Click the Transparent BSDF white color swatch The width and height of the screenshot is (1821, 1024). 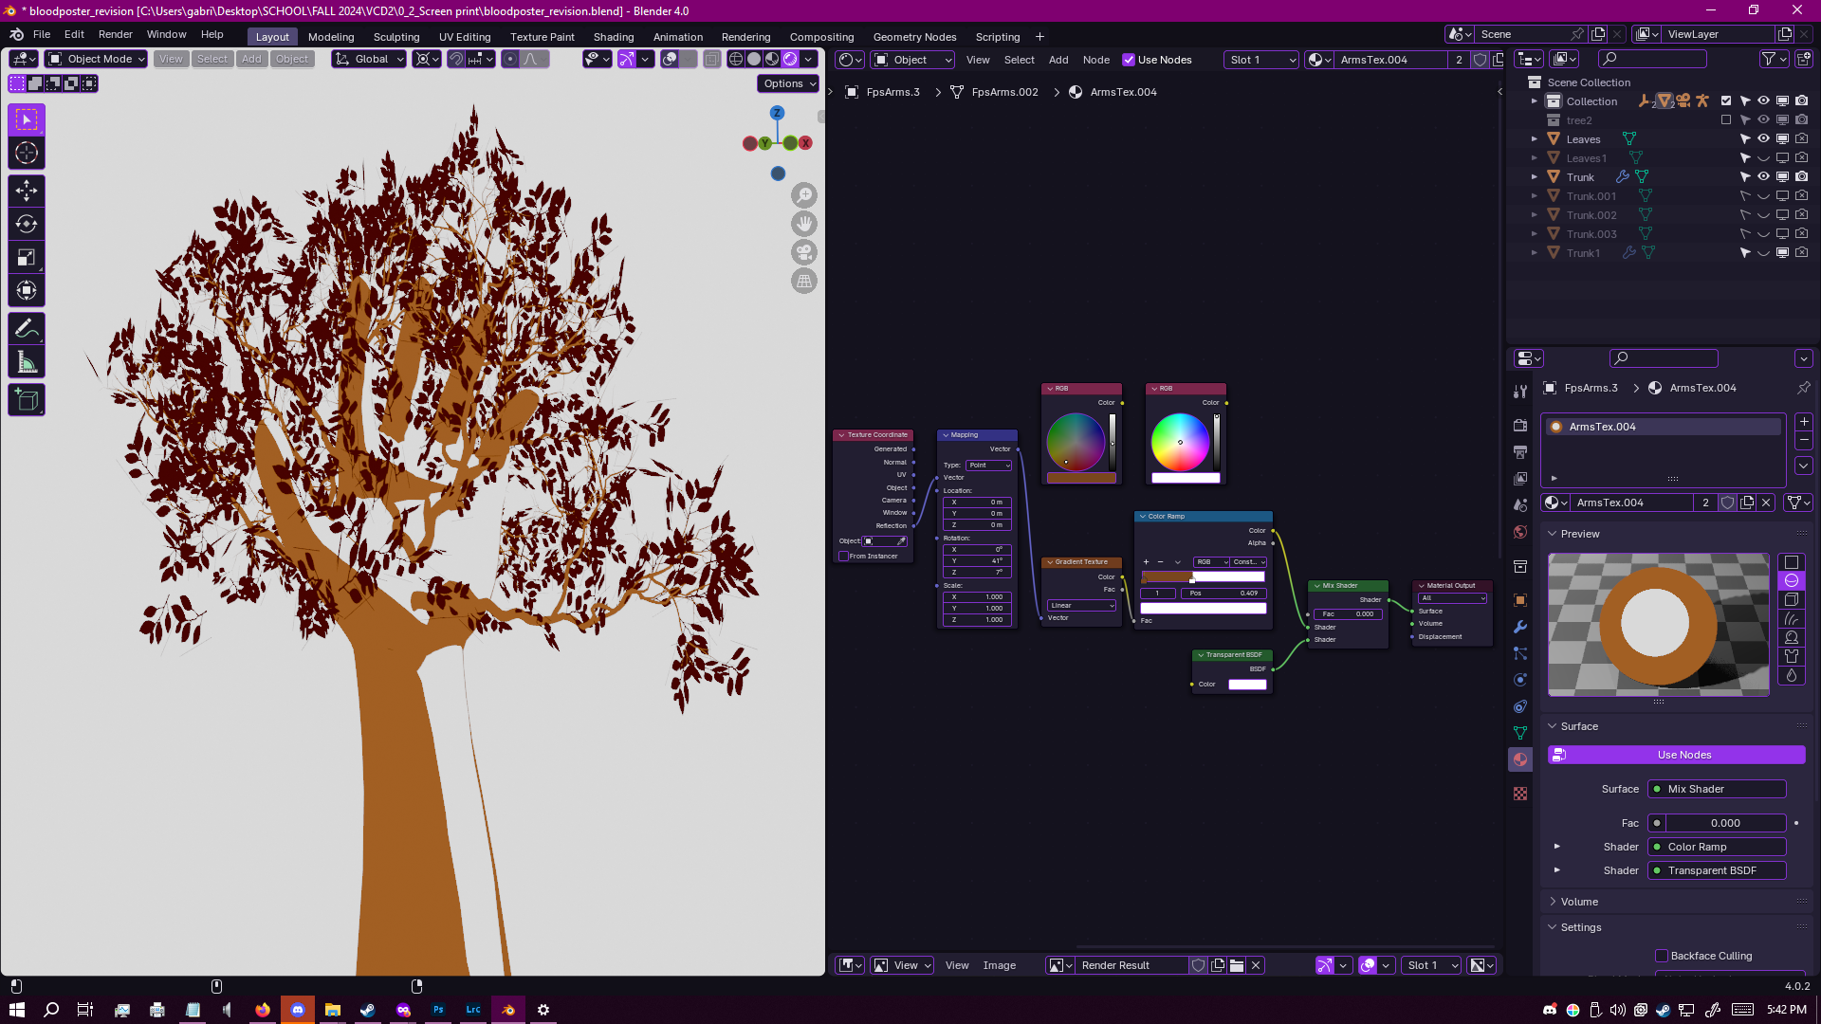(x=1247, y=685)
